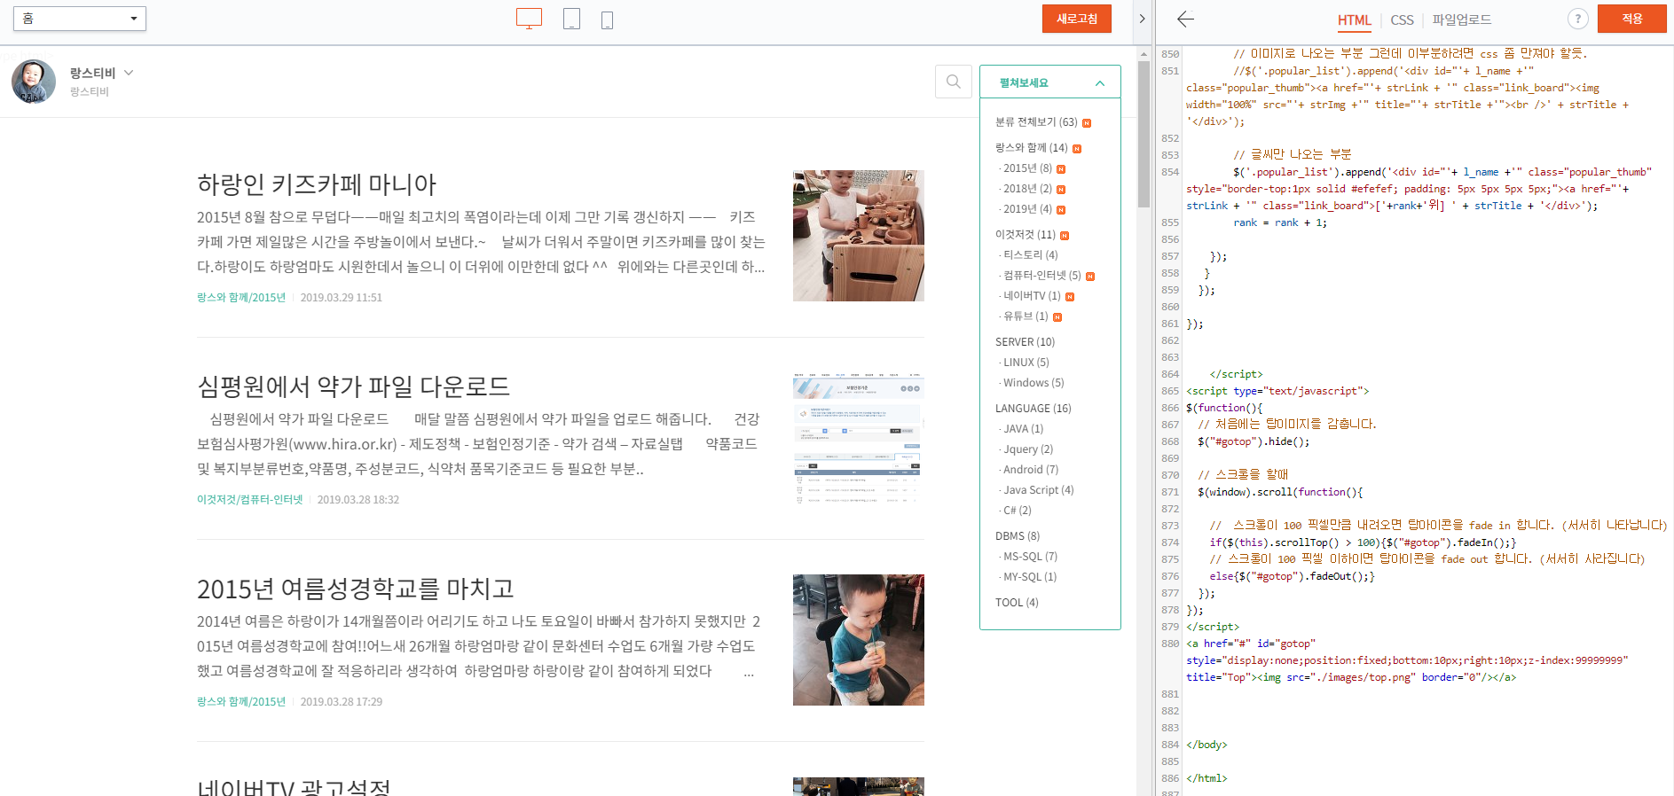Screen dimensions: 1674x796
Task: Select the C# (2) subcategory
Action: point(1017,511)
